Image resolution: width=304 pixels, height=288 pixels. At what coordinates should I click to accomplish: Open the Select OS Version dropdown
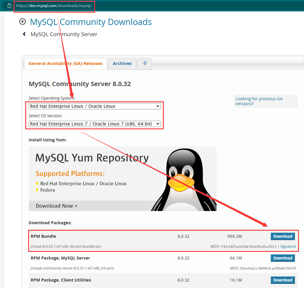[95, 124]
